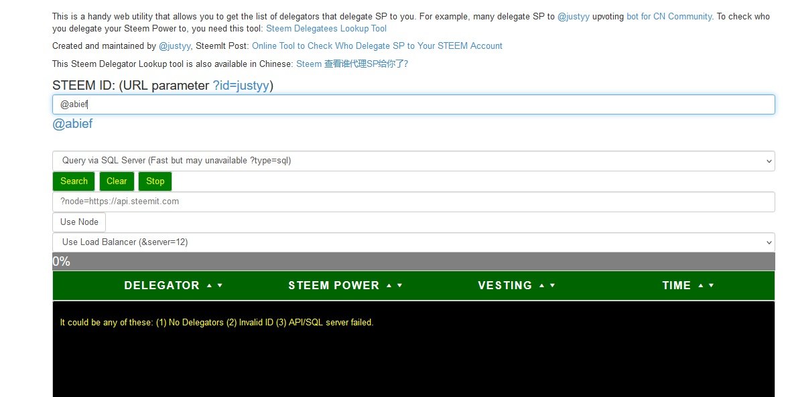788x397 pixels.
Task: Focus the ?node=https://api.steemit.com input field
Action: [413, 202]
